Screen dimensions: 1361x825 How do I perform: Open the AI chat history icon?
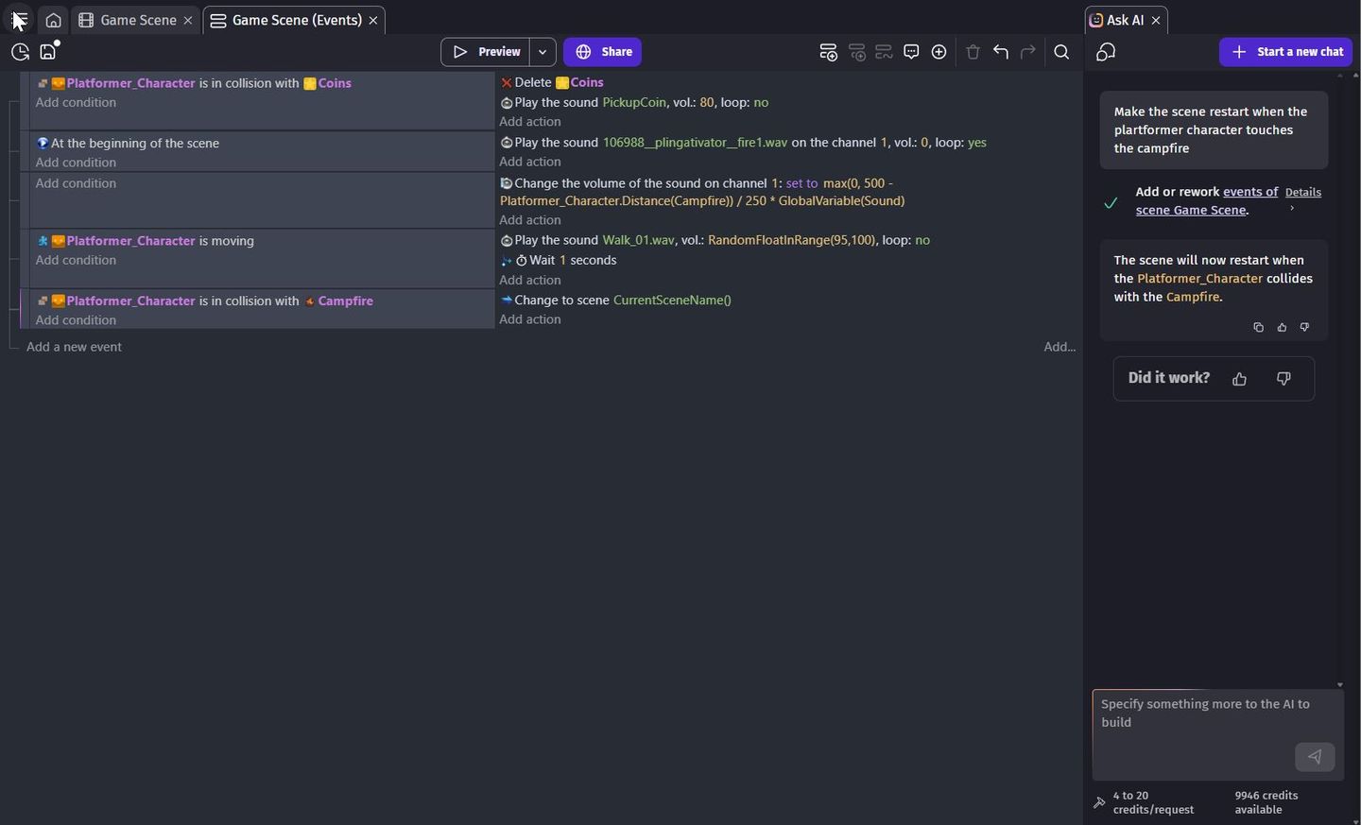[1107, 52]
